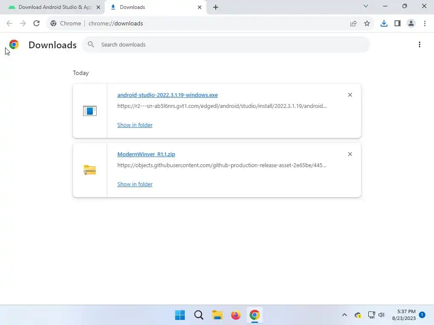Screen dimensions: 434x325
Task: Click the Today date heading
Action: coord(81,73)
